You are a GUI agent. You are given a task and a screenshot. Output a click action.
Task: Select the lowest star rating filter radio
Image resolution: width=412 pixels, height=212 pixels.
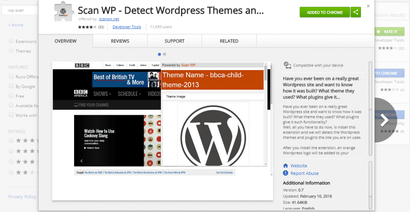click(x=11, y=172)
